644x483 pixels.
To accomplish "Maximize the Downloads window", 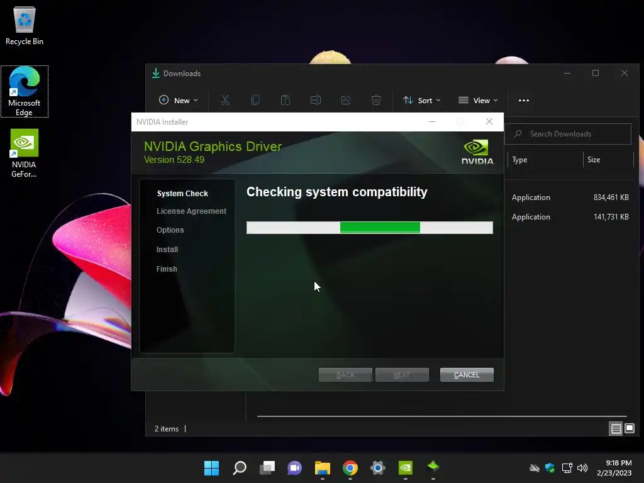I will (x=596, y=73).
